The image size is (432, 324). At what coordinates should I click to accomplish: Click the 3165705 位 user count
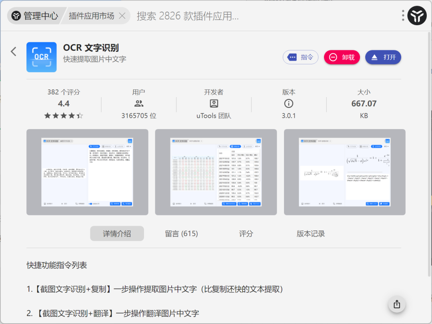click(x=138, y=115)
